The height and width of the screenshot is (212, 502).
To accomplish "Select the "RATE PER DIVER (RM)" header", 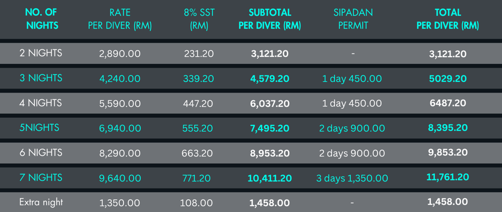I will 120,19.
